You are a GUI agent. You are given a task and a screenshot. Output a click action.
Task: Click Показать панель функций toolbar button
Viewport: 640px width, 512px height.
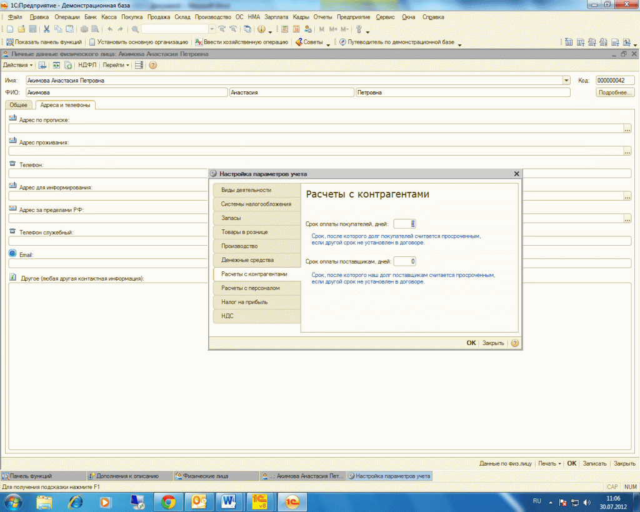(44, 43)
